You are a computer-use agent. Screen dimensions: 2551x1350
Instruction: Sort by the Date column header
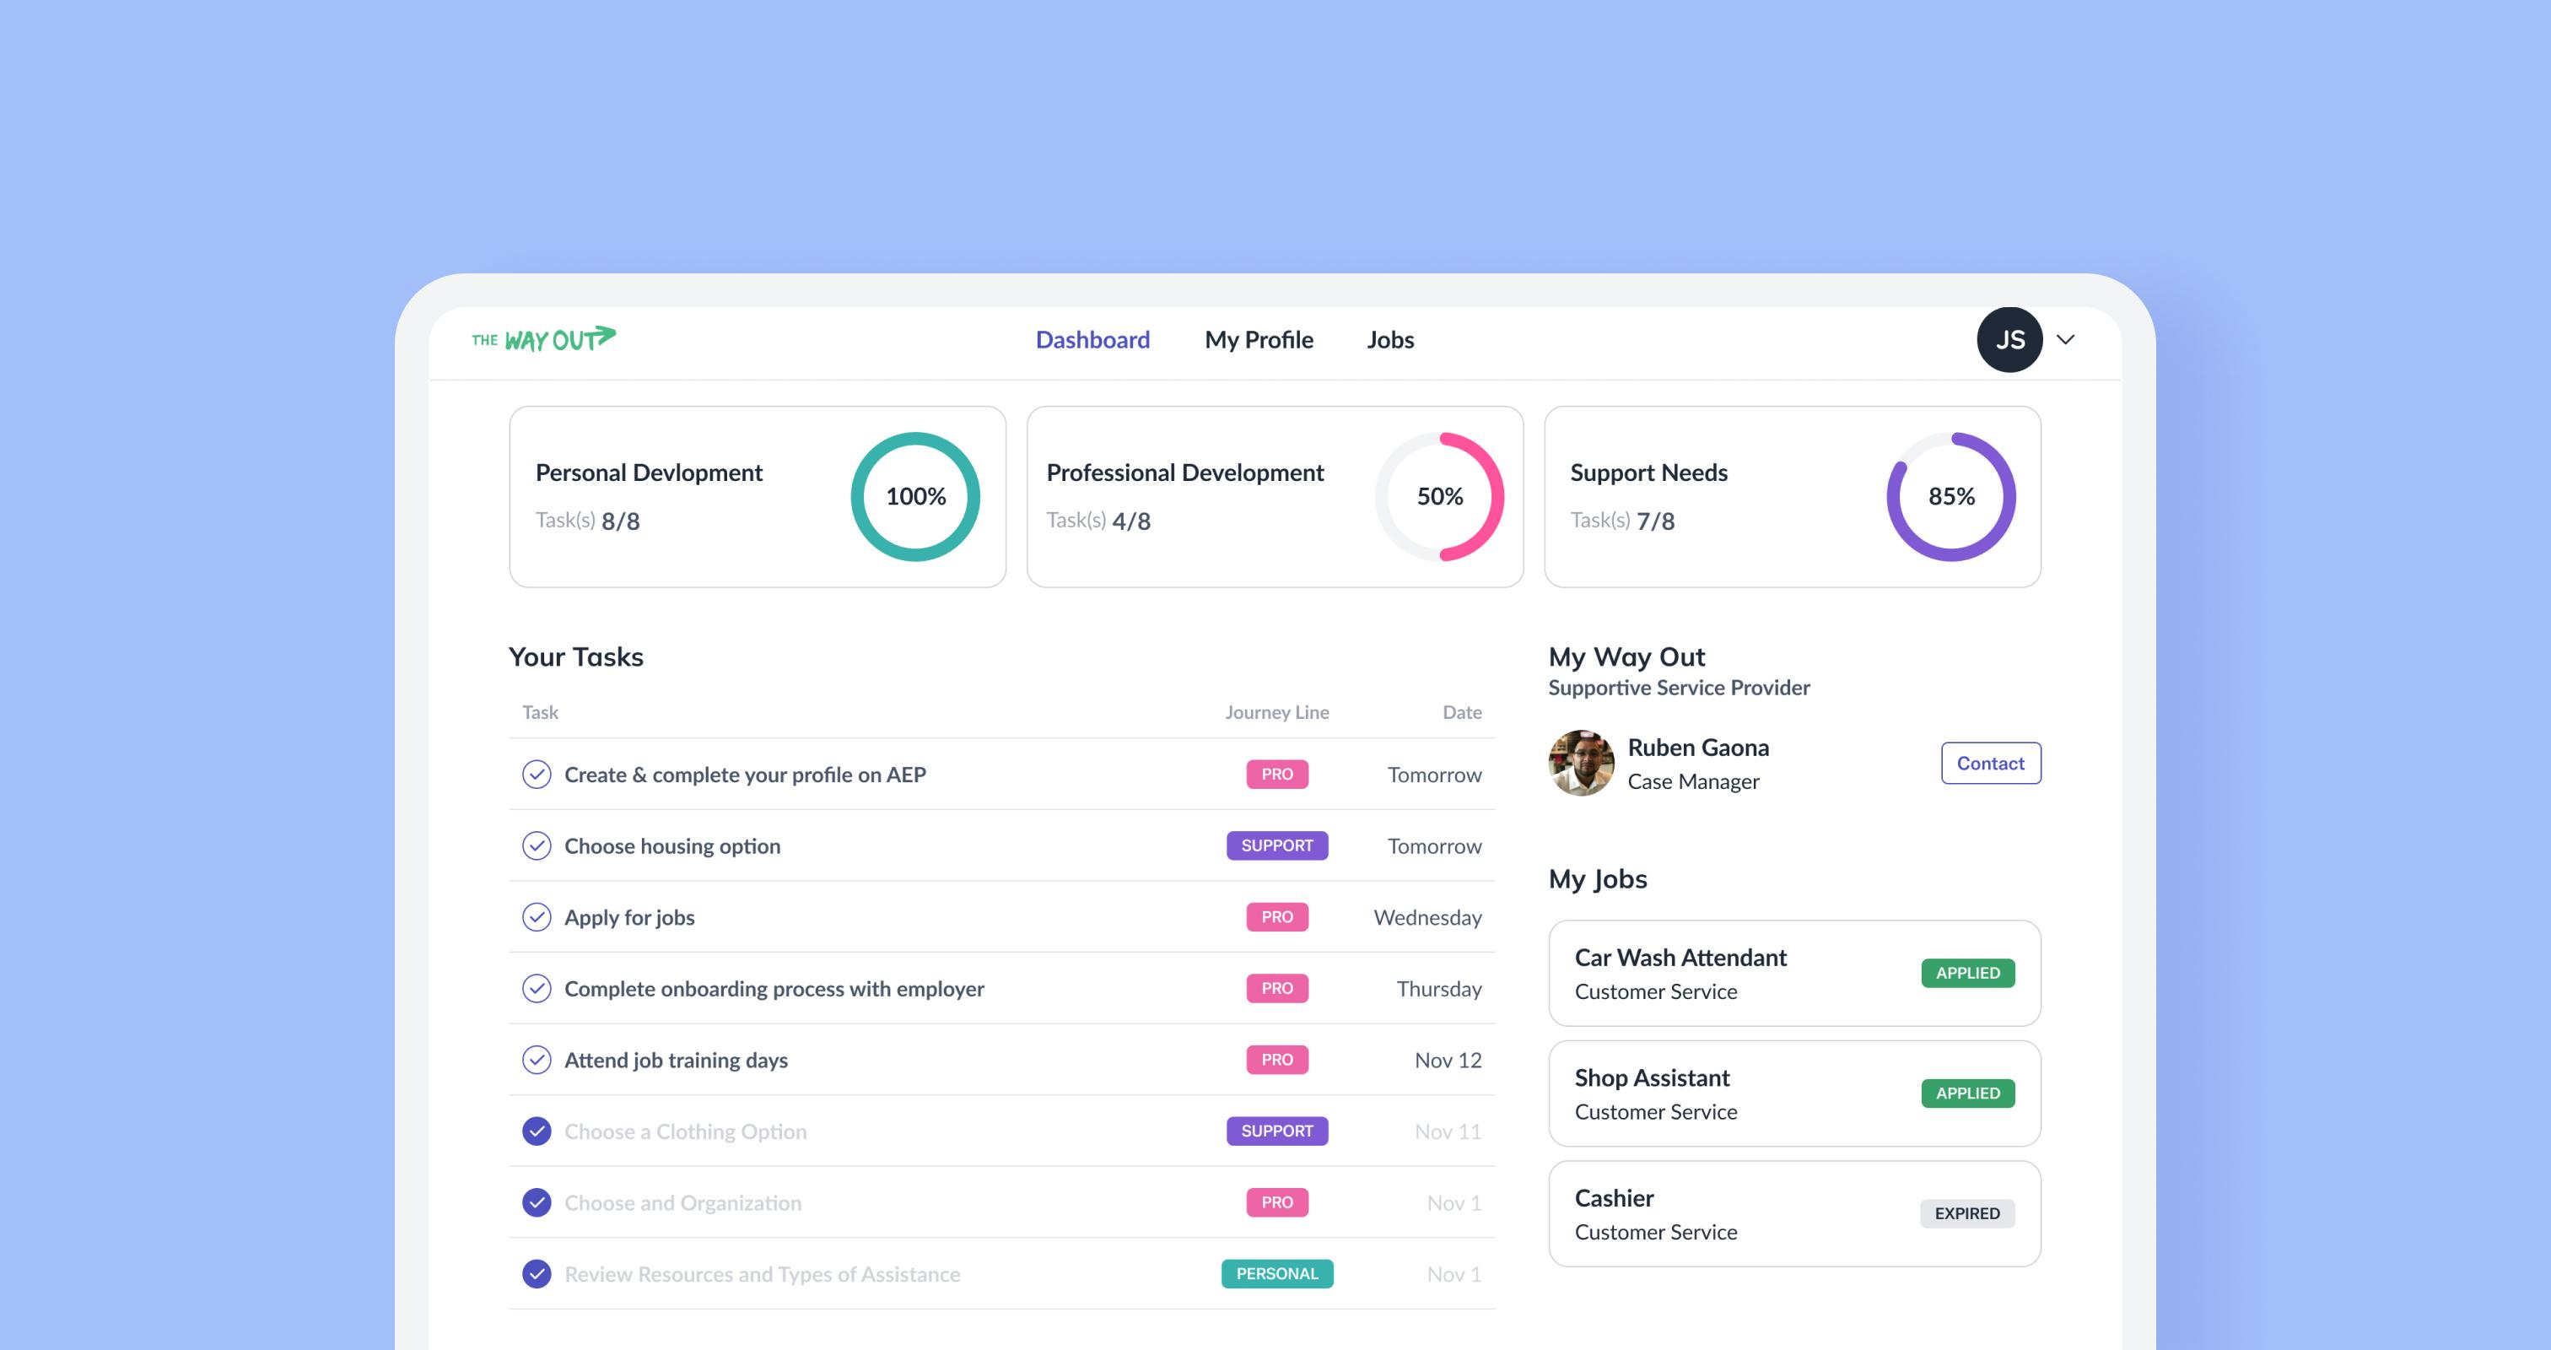click(x=1462, y=712)
